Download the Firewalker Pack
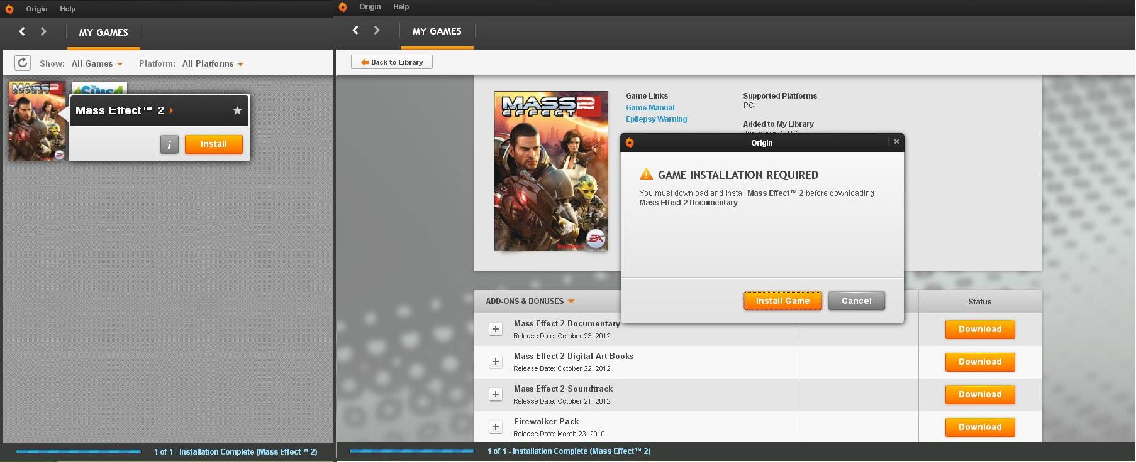The image size is (1136, 462). tap(980, 427)
